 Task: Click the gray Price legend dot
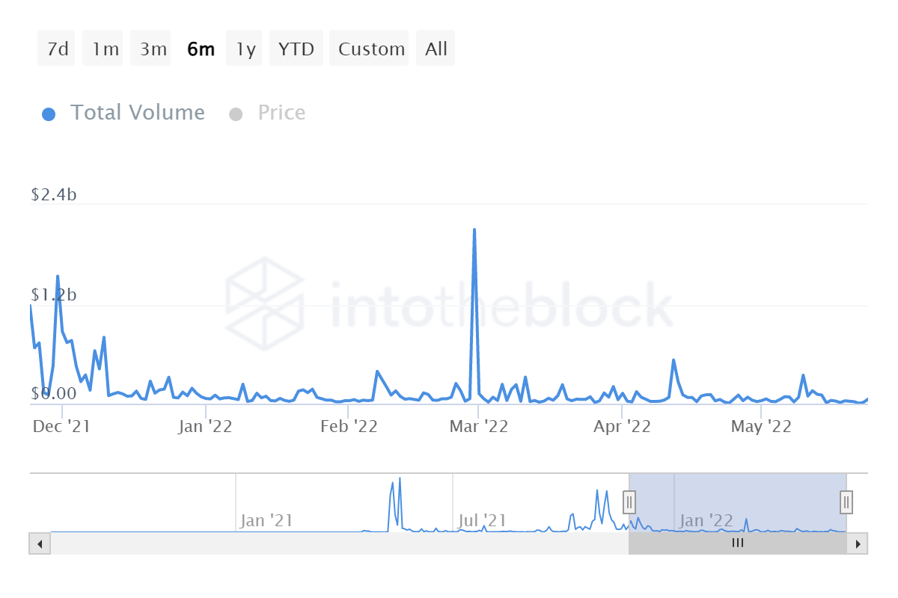[236, 114]
